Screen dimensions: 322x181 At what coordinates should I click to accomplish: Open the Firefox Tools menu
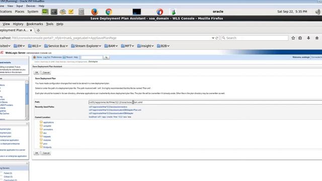pos(49,24)
